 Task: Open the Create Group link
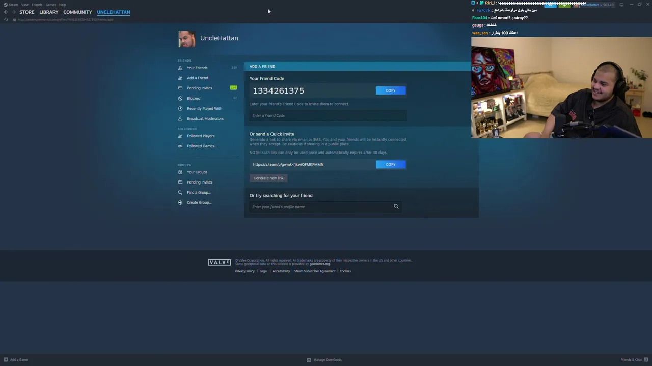(199, 202)
